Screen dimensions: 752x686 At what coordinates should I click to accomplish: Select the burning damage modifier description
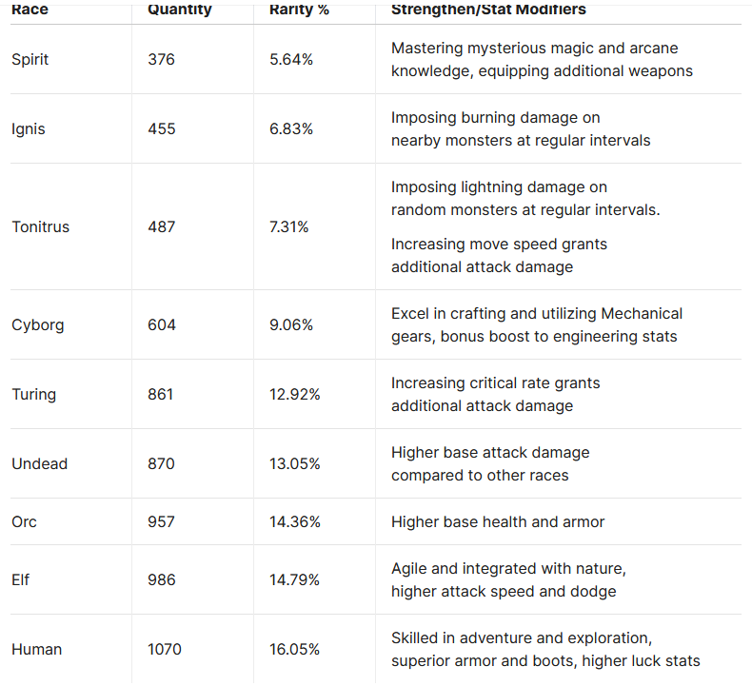[521, 128]
